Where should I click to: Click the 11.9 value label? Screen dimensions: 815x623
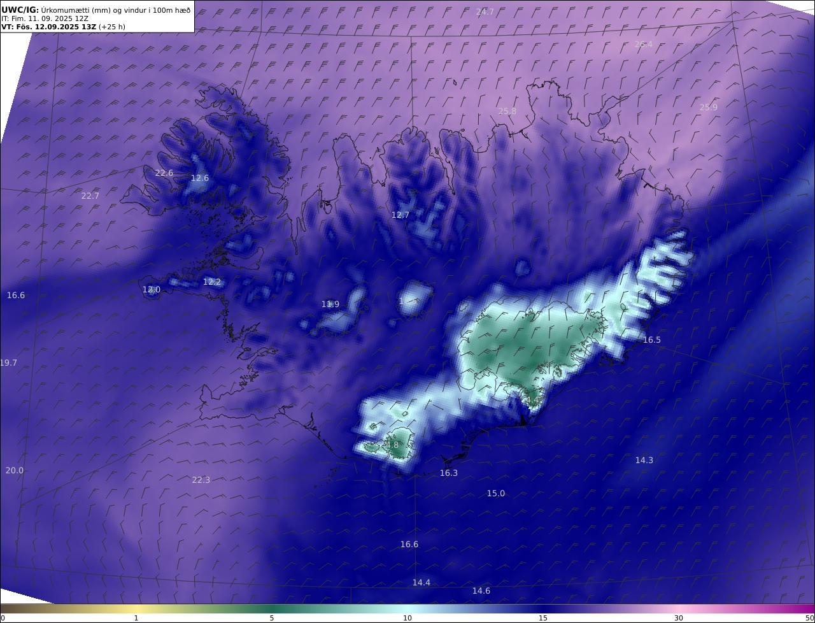point(330,304)
